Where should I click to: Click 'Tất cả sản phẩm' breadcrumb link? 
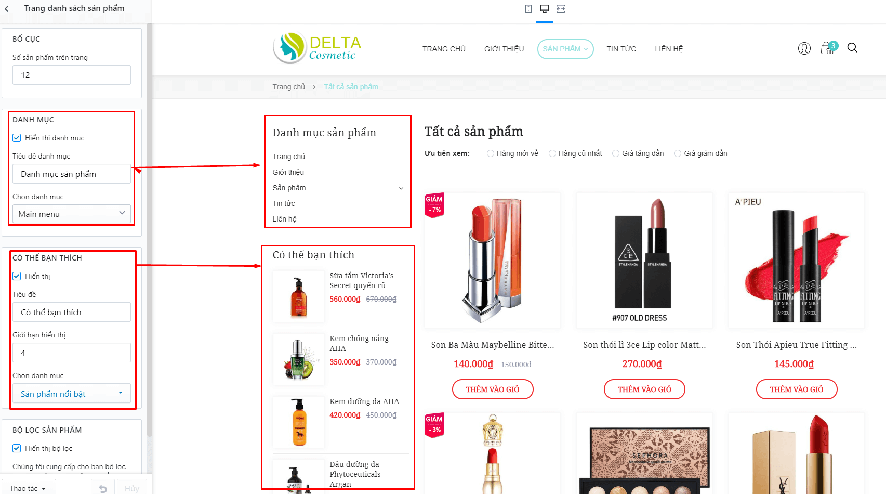pyautogui.click(x=351, y=87)
